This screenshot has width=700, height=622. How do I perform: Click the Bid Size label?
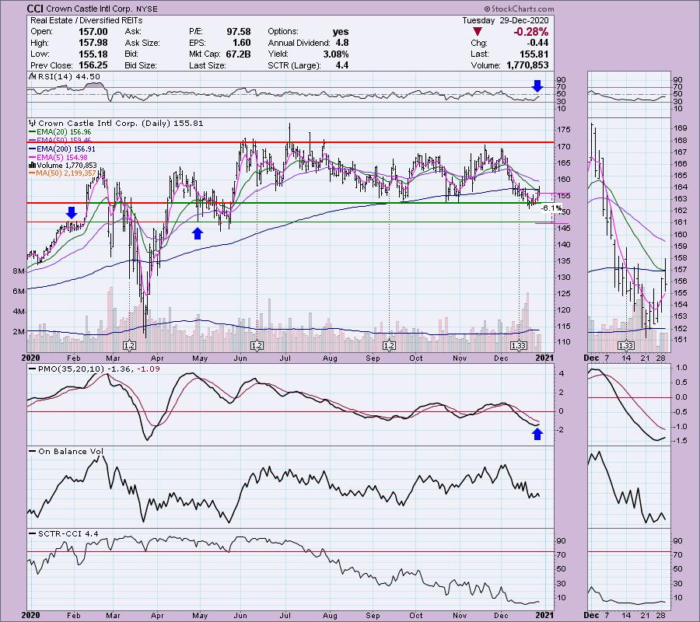141,65
